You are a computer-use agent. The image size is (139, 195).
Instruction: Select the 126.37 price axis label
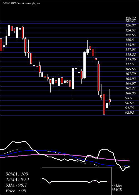[x=131, y=25]
